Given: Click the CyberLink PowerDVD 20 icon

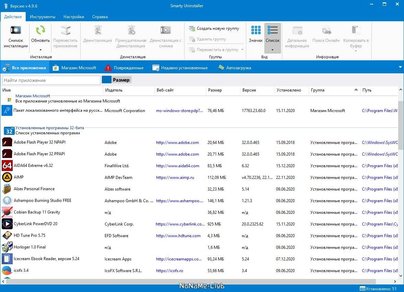Looking at the screenshot, I should coord(7,224).
